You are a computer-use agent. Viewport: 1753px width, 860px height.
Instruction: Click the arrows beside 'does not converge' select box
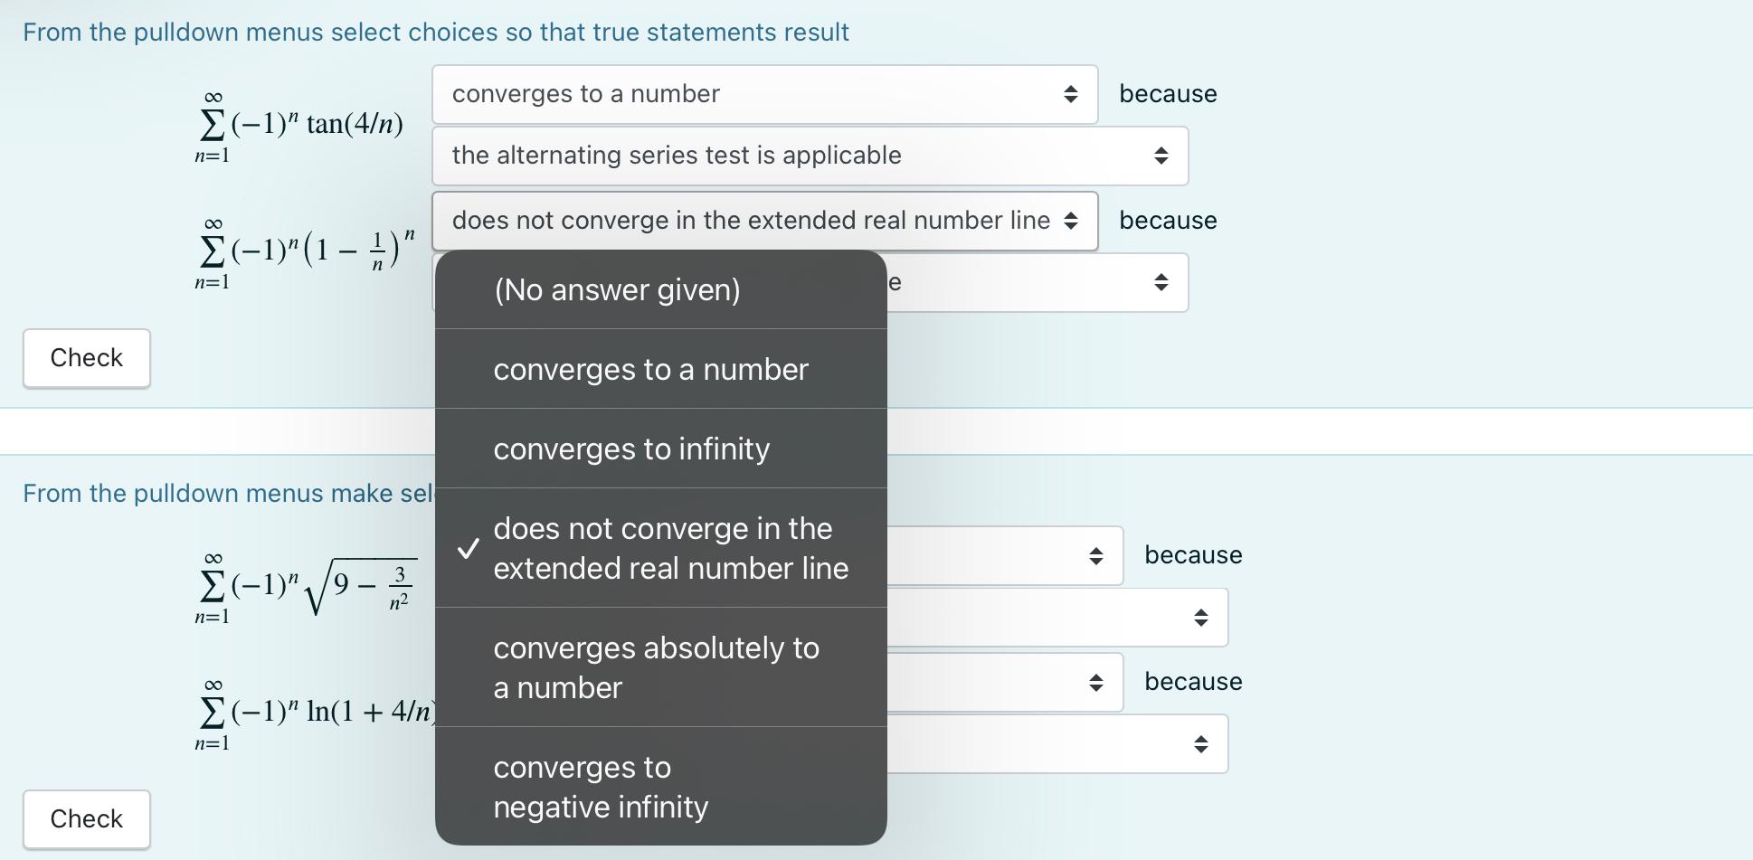point(1073,220)
